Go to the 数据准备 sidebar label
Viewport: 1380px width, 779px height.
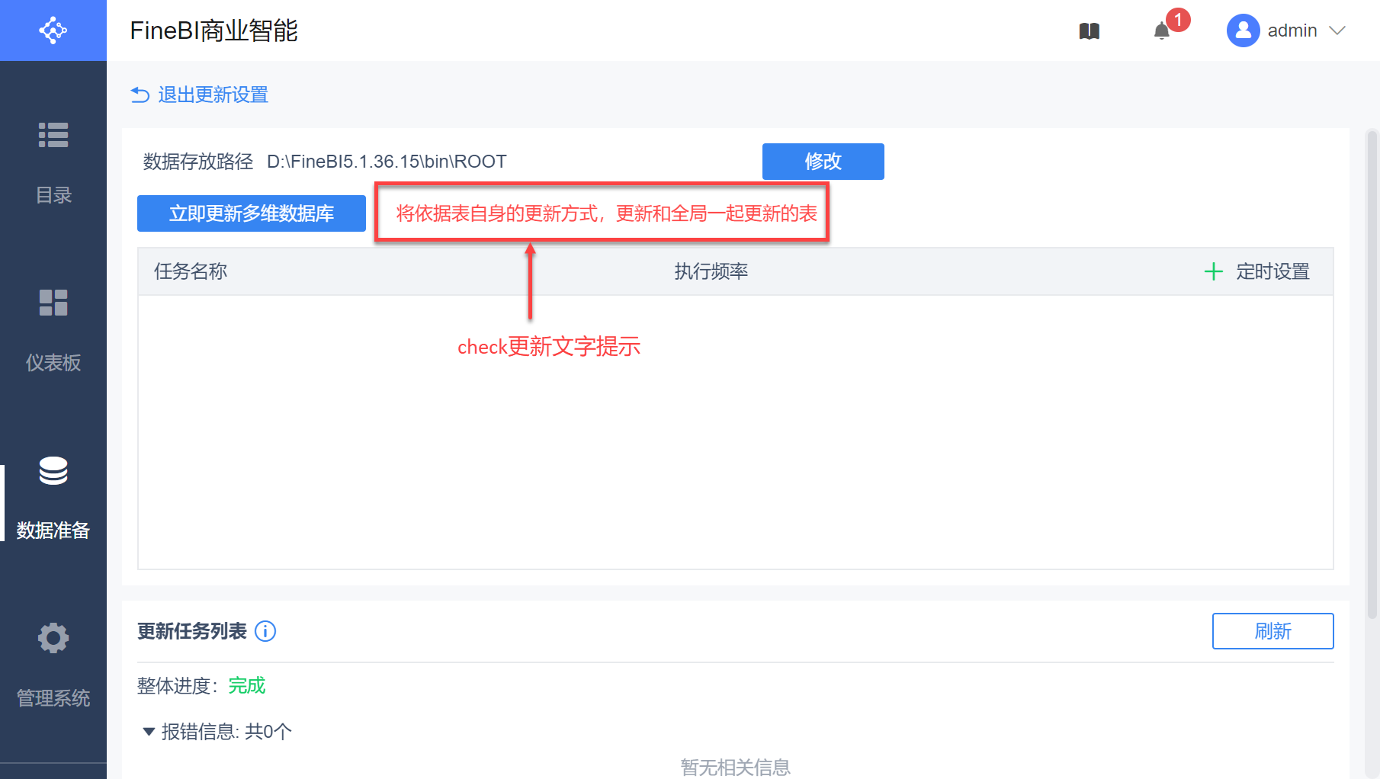coord(53,531)
